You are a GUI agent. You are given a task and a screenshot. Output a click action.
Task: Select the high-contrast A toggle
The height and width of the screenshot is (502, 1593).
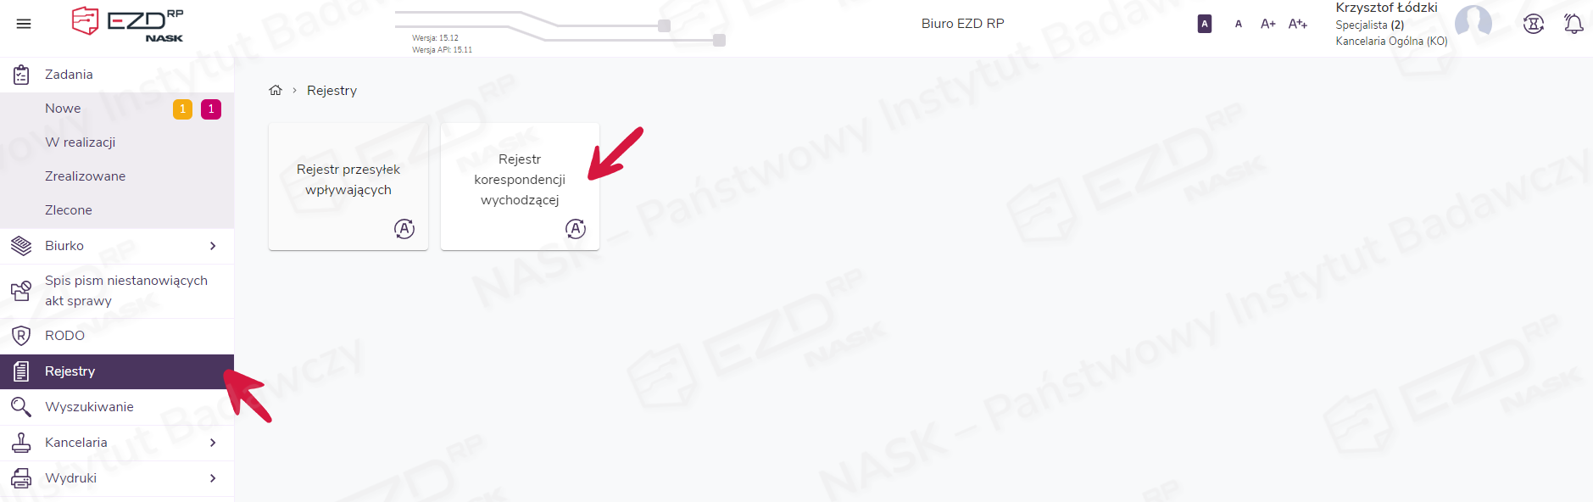click(x=1205, y=24)
